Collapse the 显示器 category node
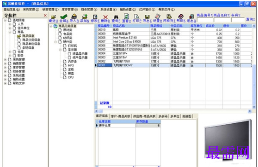 pos(60,50)
